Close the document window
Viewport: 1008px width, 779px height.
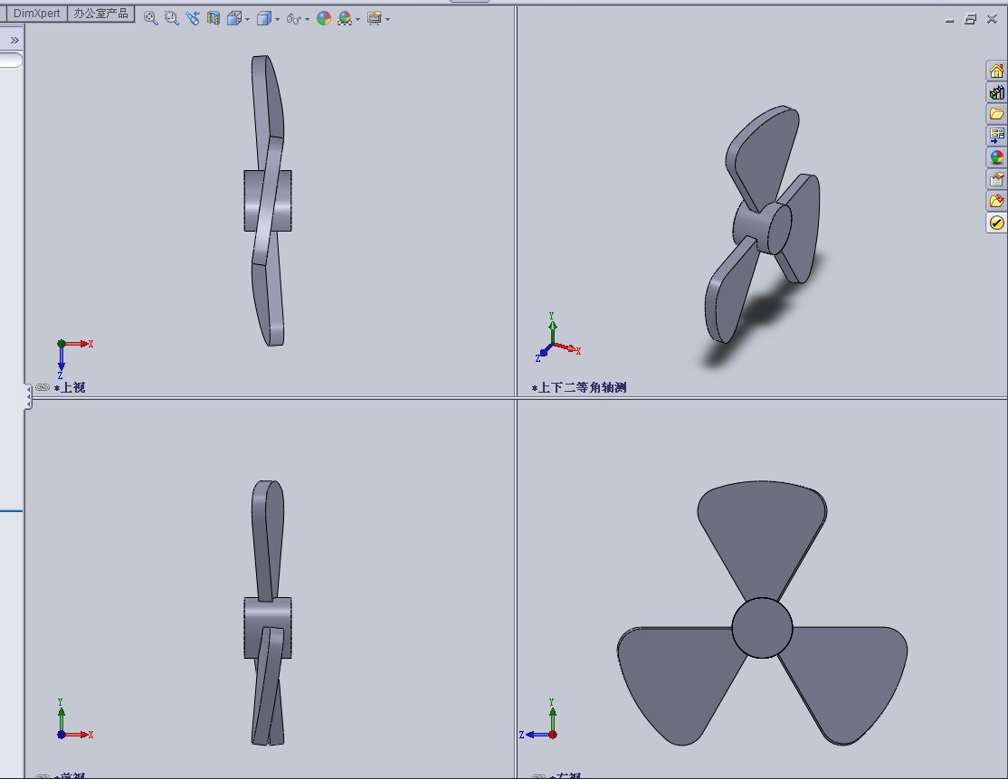[x=992, y=19]
